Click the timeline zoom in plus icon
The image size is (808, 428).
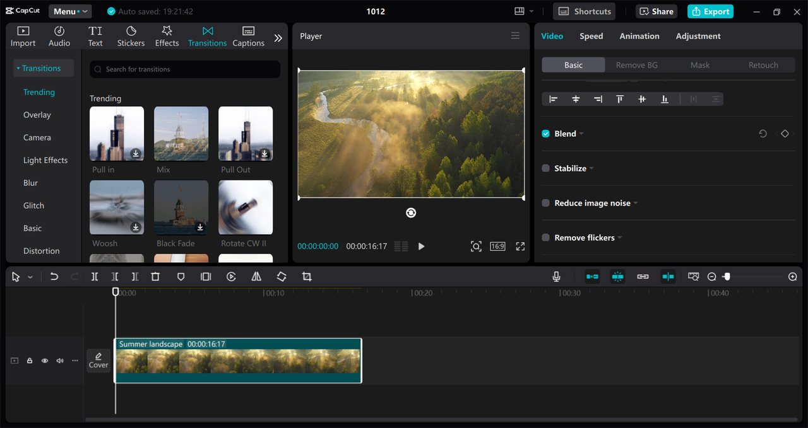[793, 277]
